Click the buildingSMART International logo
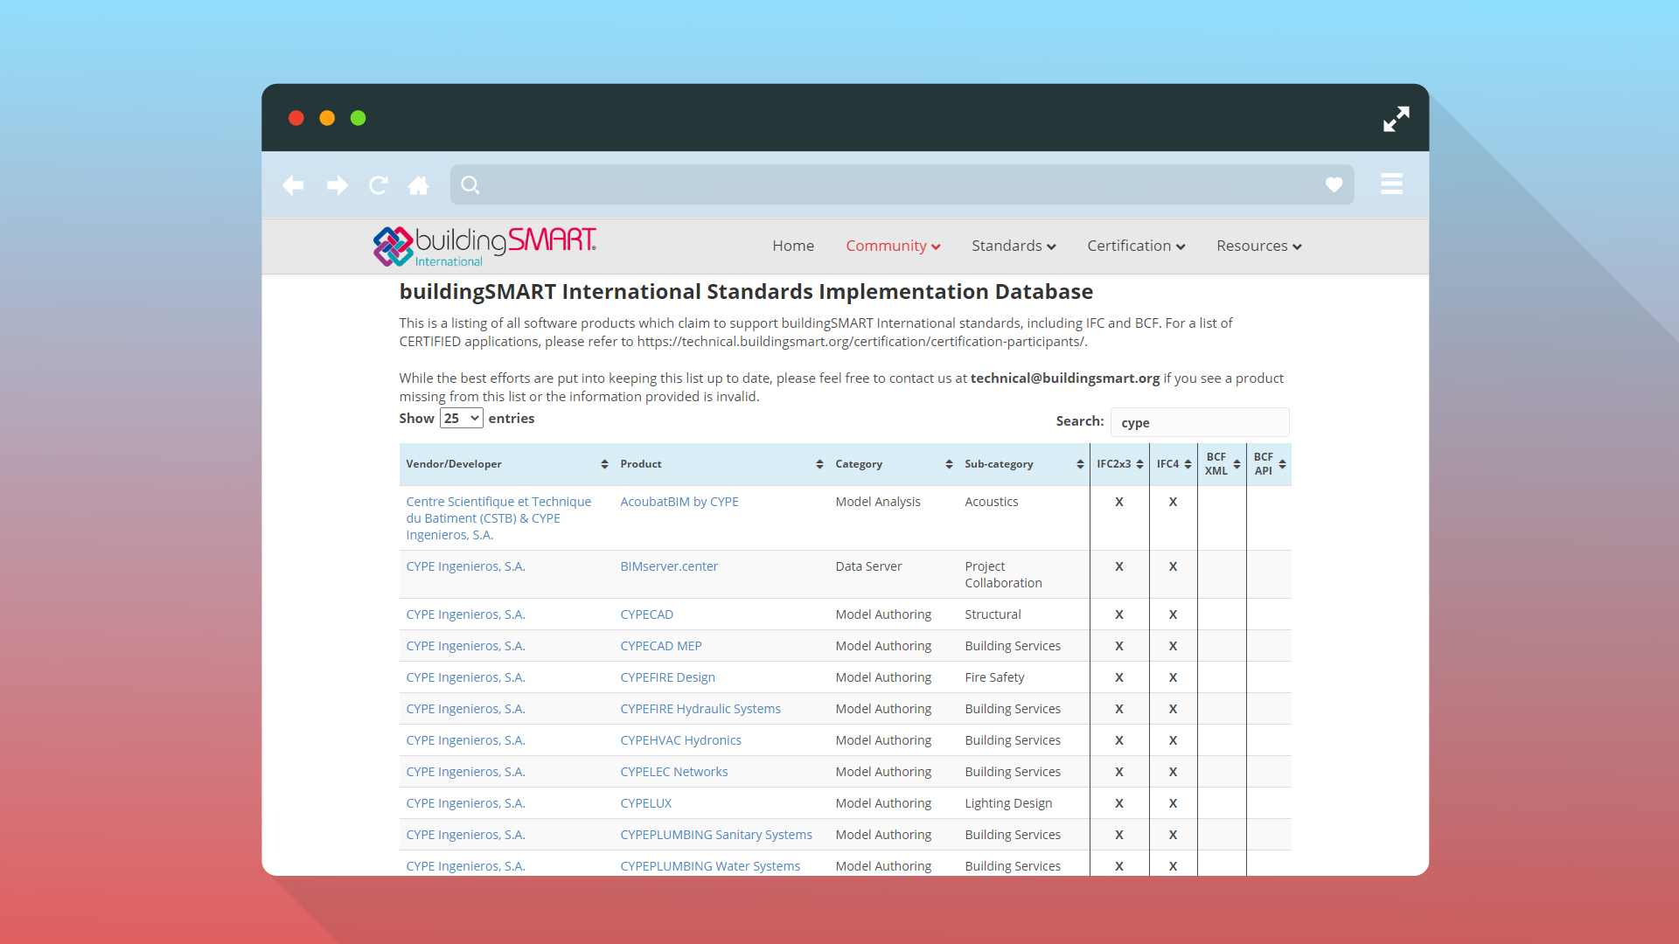The height and width of the screenshot is (944, 1679). 484,246
